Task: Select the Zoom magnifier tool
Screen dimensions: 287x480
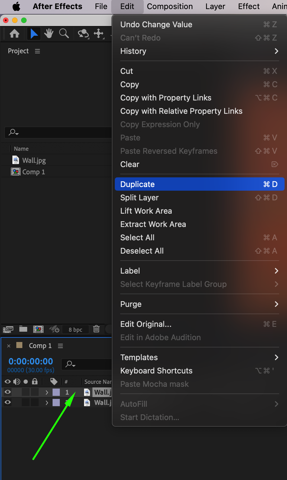Action: (64, 34)
